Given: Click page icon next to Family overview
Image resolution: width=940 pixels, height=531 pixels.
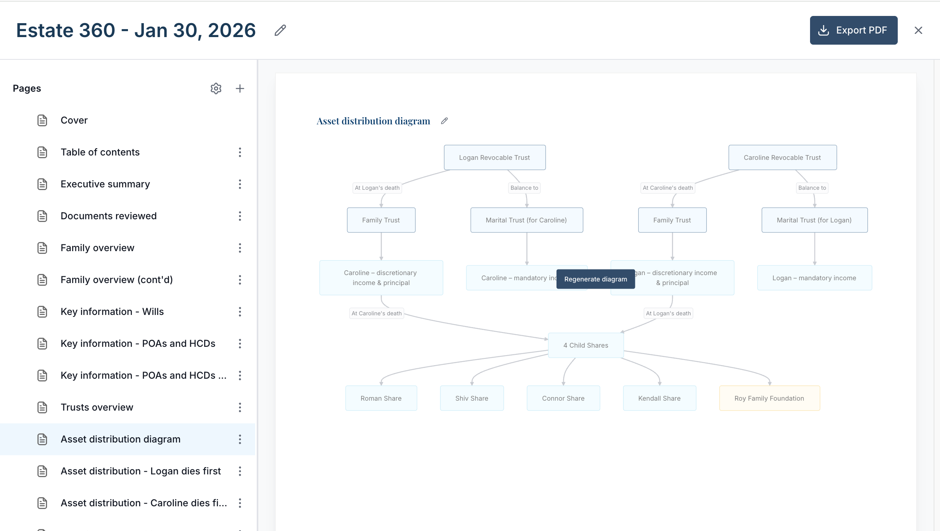Looking at the screenshot, I should [42, 248].
